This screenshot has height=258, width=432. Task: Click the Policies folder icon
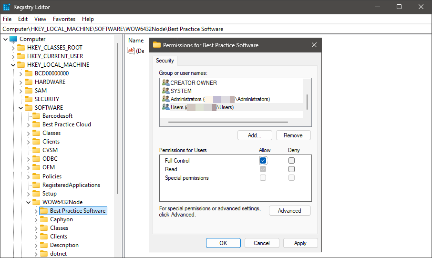[36, 176]
